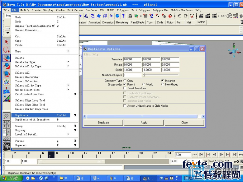Click the blue sphere toolbar icon
Image resolution: width=243 pixels, height=182 pixels.
[x=117, y=16]
